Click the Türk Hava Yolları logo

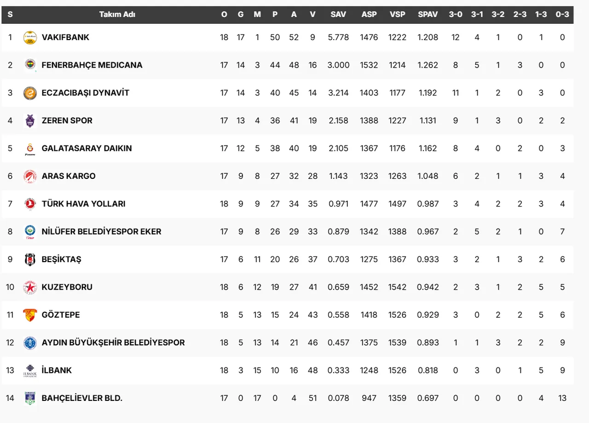[30, 204]
